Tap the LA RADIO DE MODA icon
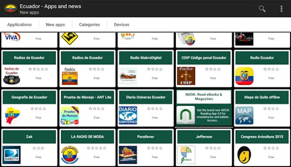 coord(70,155)
